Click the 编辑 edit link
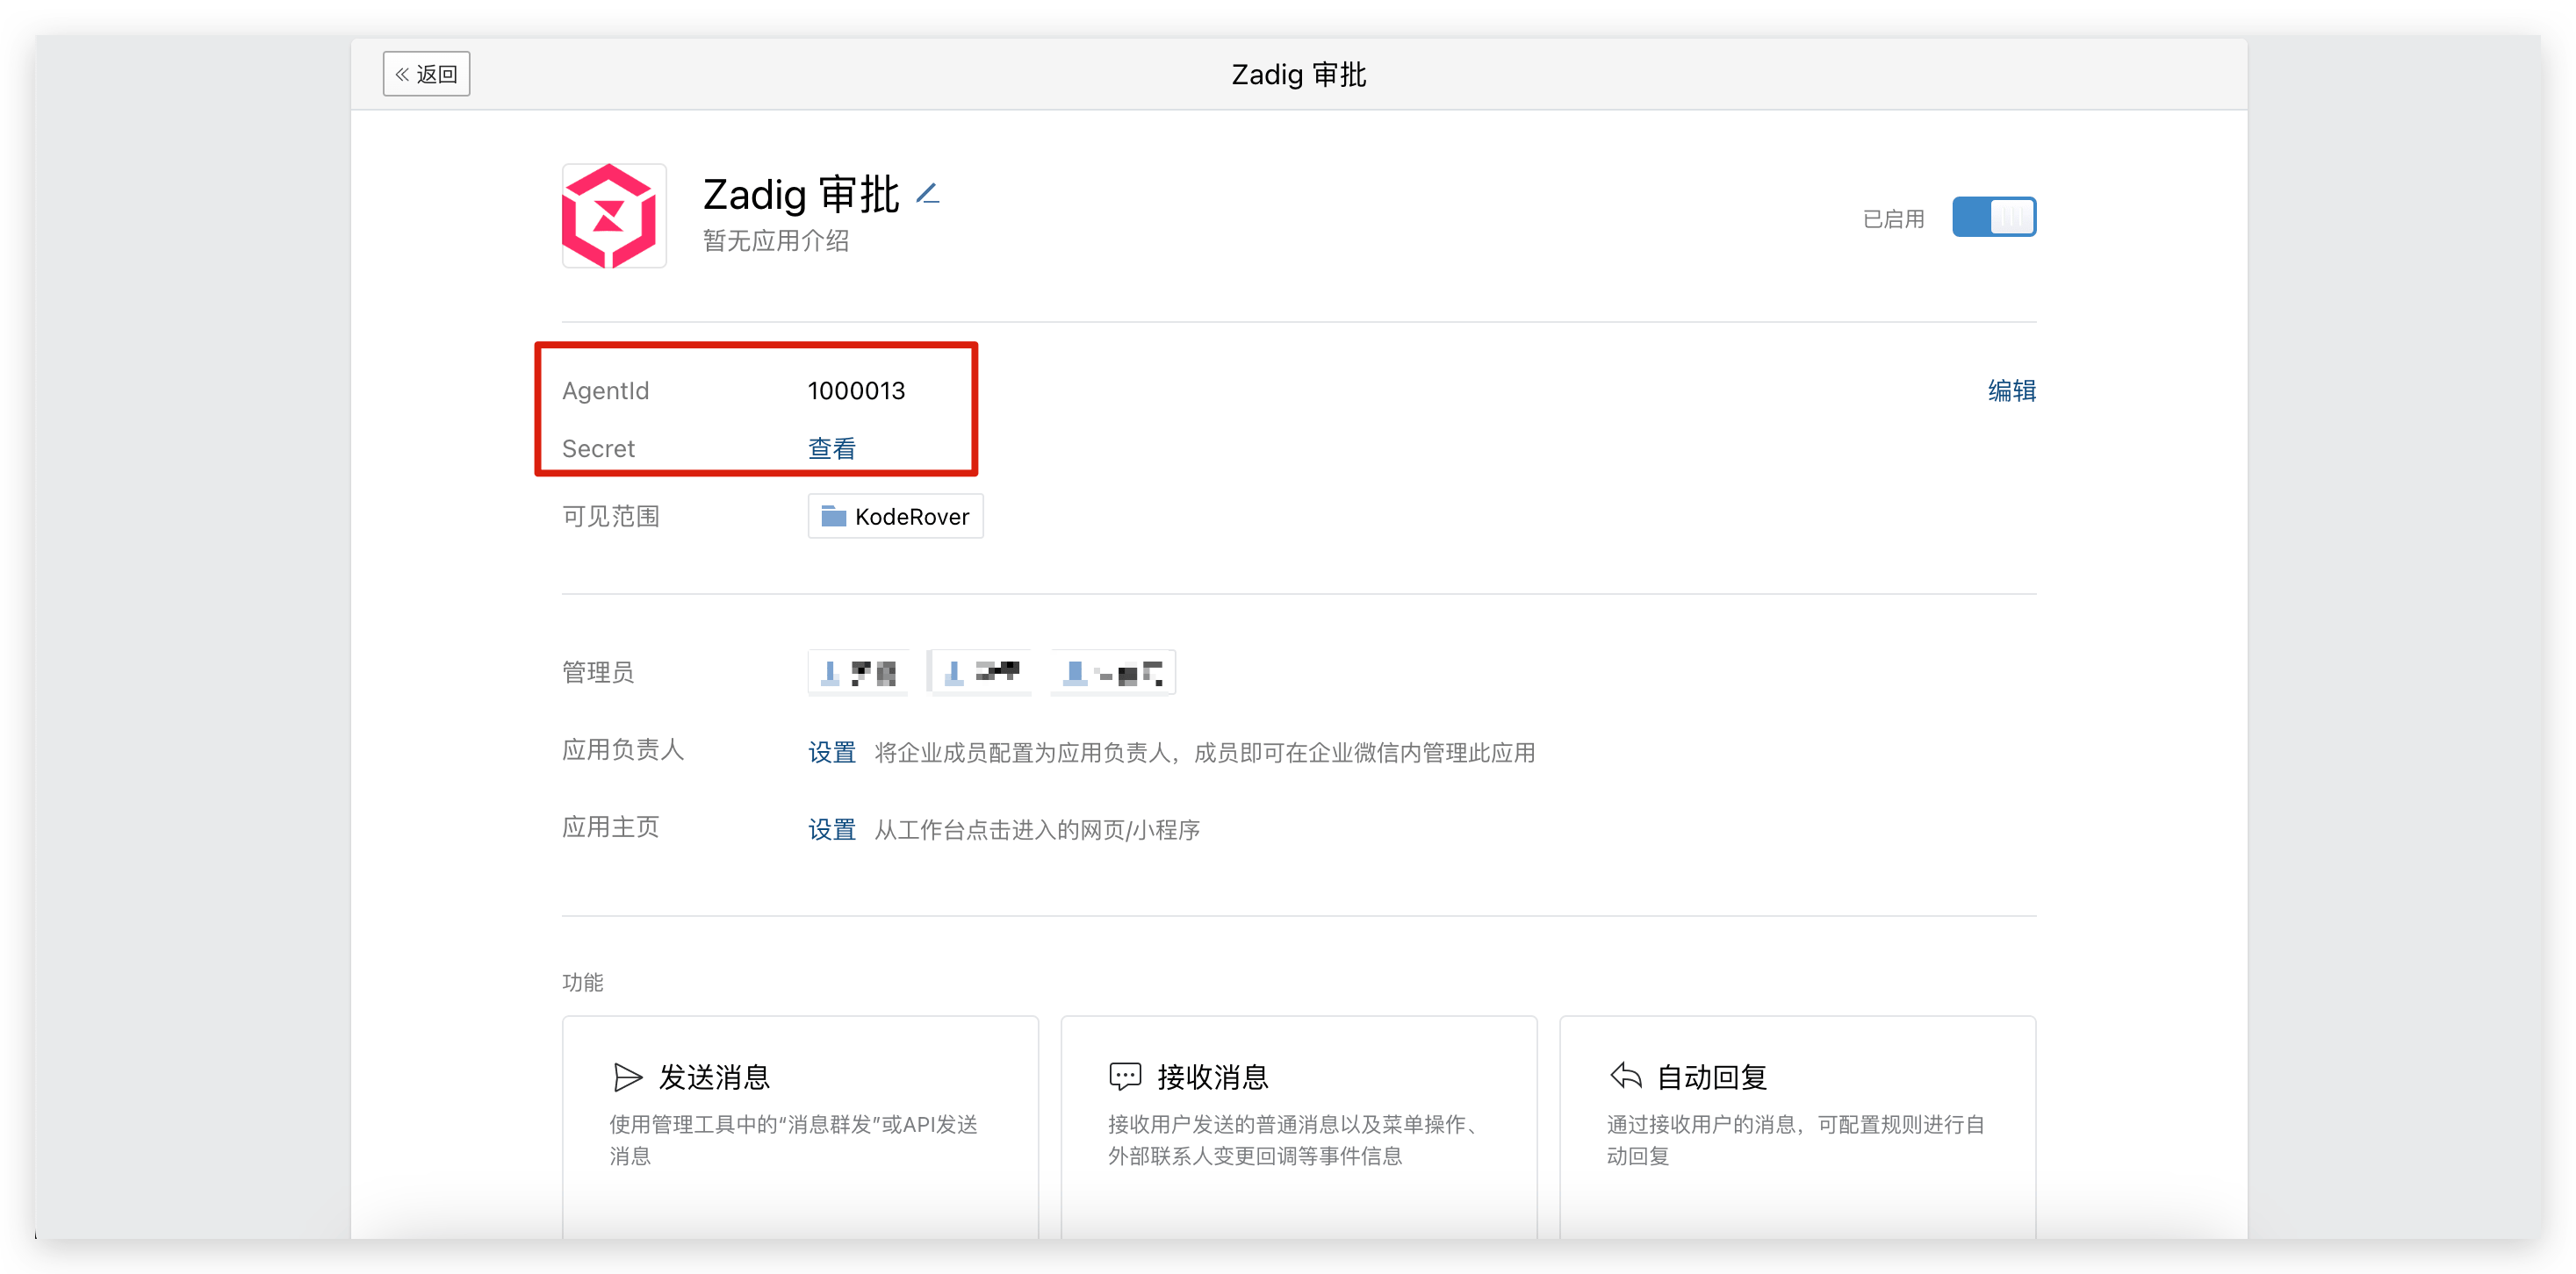2576x1274 pixels. click(x=2011, y=390)
